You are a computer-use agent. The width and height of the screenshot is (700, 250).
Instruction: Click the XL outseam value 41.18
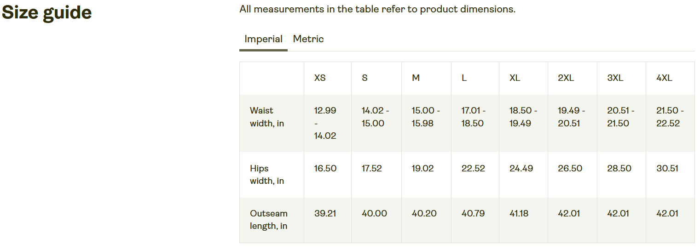point(519,214)
